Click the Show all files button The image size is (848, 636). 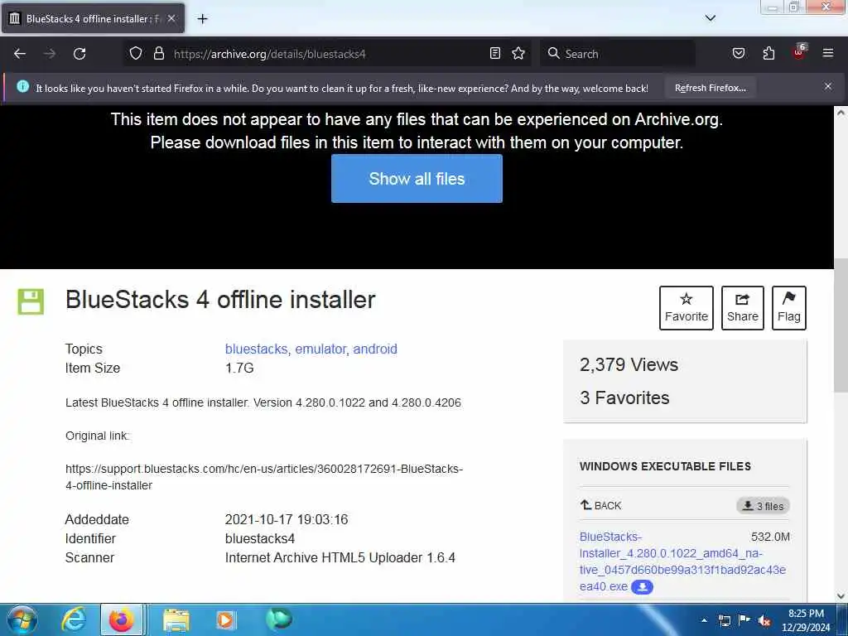[x=417, y=179]
